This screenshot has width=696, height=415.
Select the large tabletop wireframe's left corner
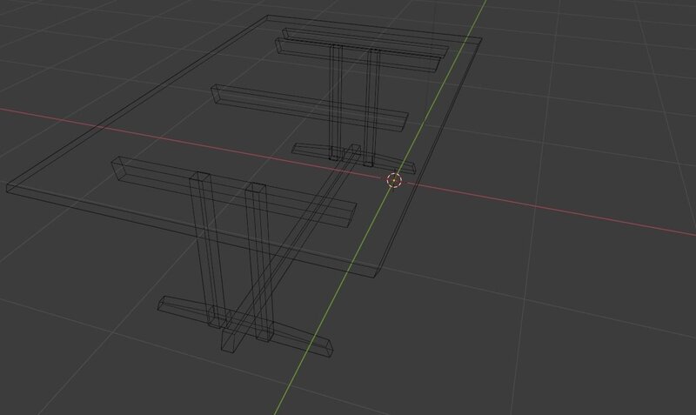click(x=8, y=186)
